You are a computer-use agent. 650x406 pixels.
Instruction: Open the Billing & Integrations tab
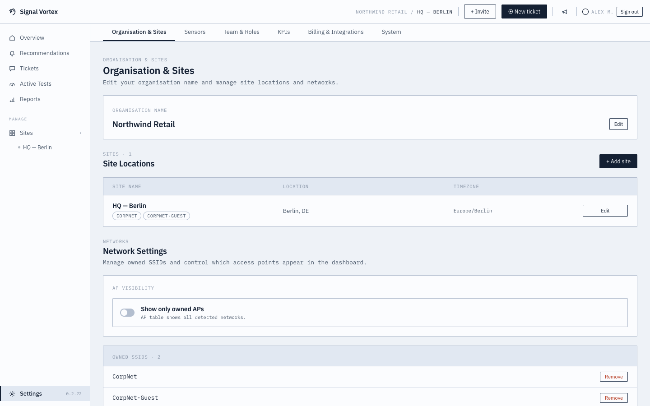click(336, 32)
